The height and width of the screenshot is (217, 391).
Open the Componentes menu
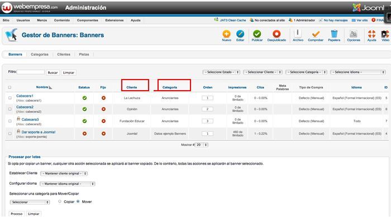pos(88,20)
